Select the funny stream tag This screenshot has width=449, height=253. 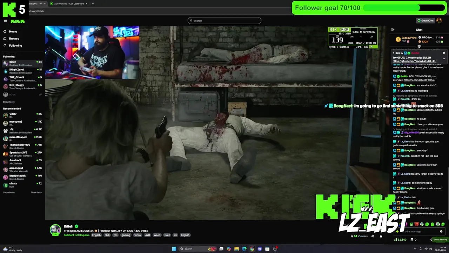pyautogui.click(x=138, y=235)
